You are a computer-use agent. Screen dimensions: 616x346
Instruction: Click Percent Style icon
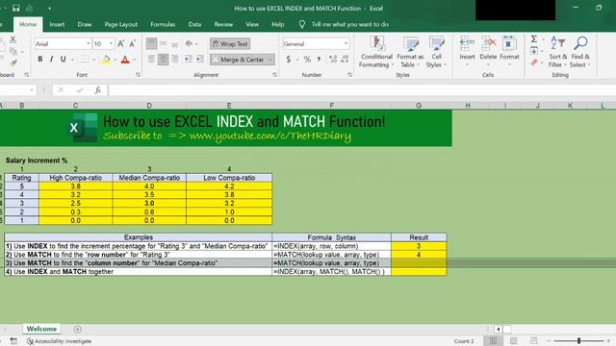307,60
